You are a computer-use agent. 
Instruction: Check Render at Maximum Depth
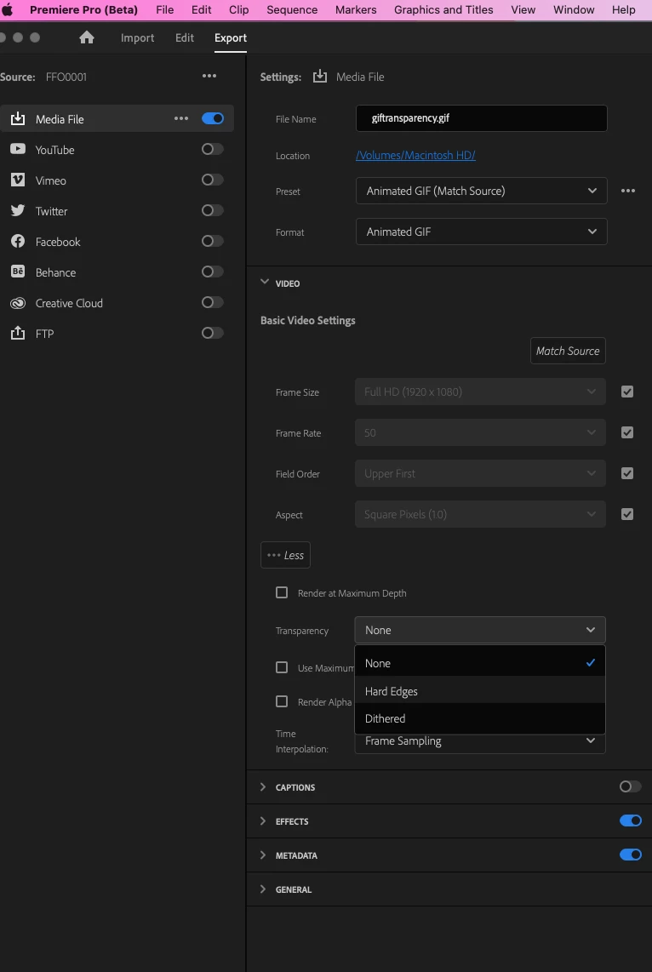pyautogui.click(x=282, y=592)
